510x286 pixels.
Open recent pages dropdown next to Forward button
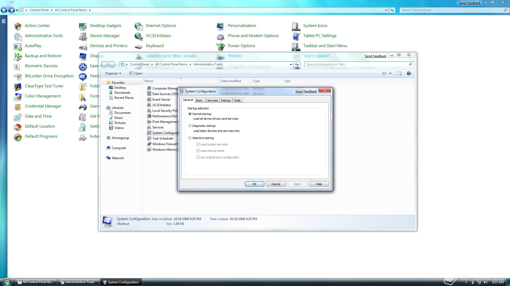(x=17, y=10)
